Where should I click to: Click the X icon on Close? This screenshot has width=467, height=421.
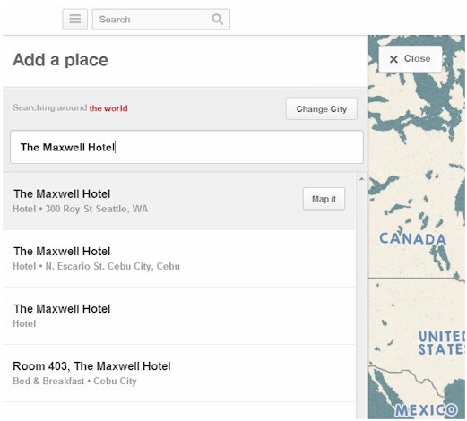point(393,59)
